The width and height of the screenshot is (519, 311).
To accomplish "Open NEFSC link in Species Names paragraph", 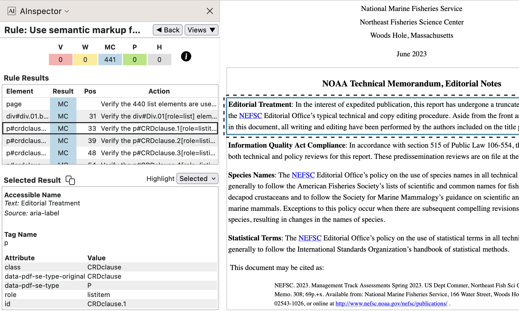I will tap(303, 175).
